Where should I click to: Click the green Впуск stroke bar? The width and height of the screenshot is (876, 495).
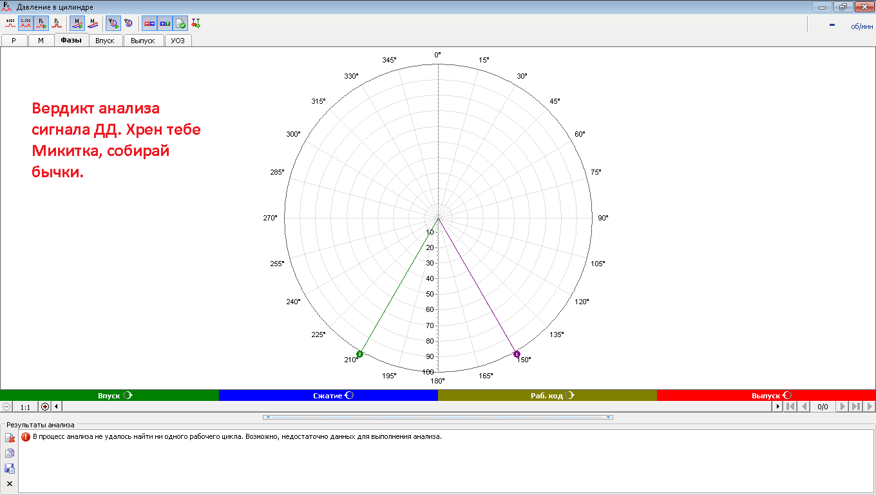click(x=110, y=395)
